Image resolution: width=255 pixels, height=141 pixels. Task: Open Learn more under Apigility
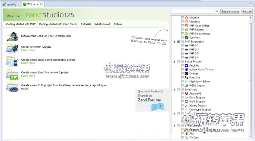tap(28, 50)
